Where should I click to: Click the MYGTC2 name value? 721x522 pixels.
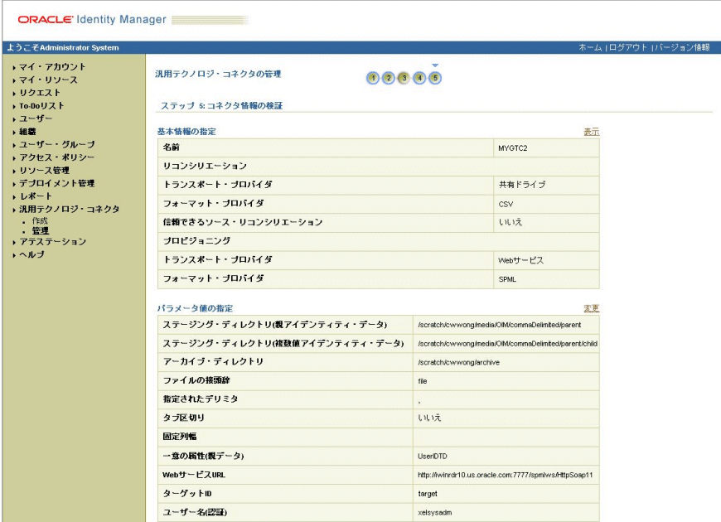pyautogui.click(x=513, y=148)
